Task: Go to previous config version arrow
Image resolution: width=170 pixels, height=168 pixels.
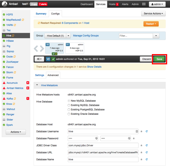Action: [36, 49]
